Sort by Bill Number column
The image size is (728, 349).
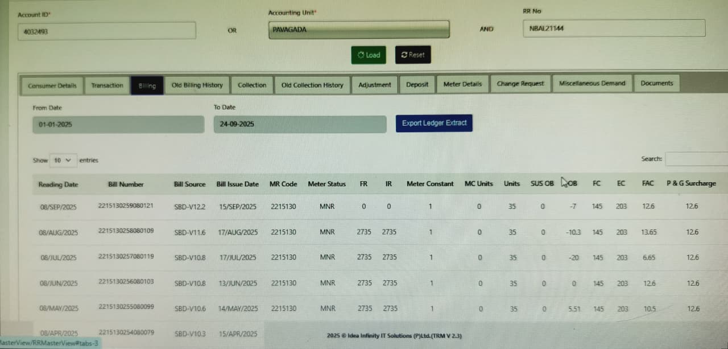[126, 184]
